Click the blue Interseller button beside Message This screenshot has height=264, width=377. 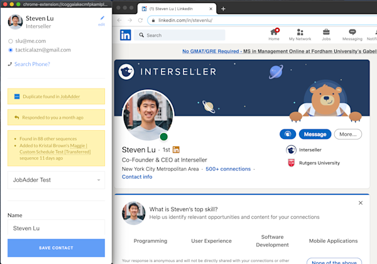tap(288, 134)
